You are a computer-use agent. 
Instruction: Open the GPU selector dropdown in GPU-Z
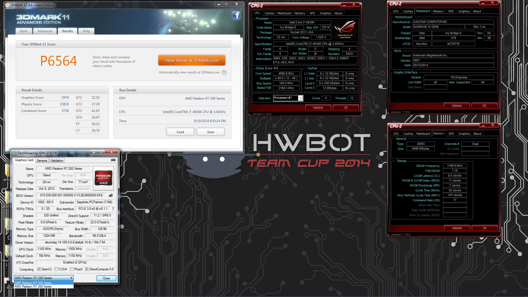[44, 278]
